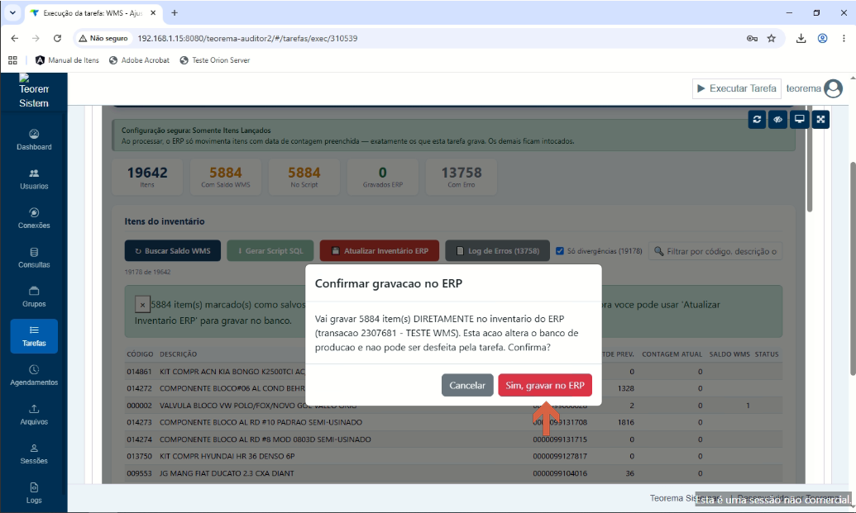856x513 pixels.
Task: Click the fullscreen expand icon button
Action: (820, 119)
